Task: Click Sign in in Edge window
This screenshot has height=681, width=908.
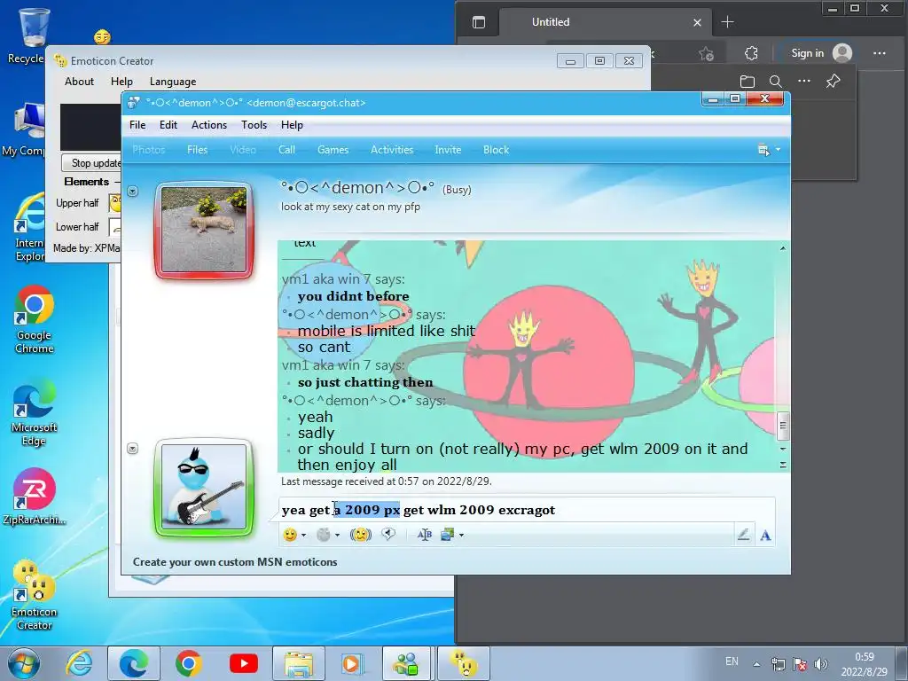Action: [807, 53]
